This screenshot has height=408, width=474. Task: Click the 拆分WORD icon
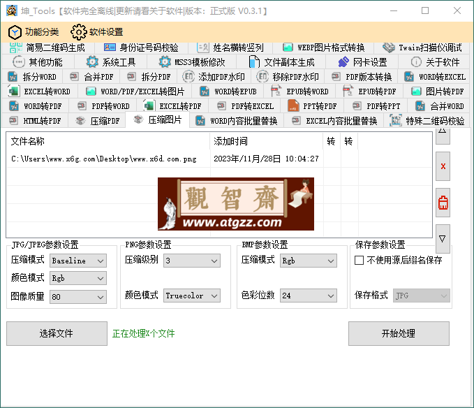click(x=13, y=77)
